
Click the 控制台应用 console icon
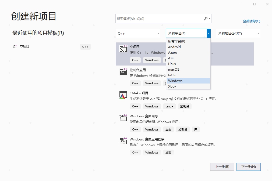tap(123, 71)
